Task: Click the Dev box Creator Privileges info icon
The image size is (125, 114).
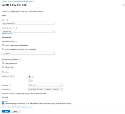Action: click(x=20, y=60)
